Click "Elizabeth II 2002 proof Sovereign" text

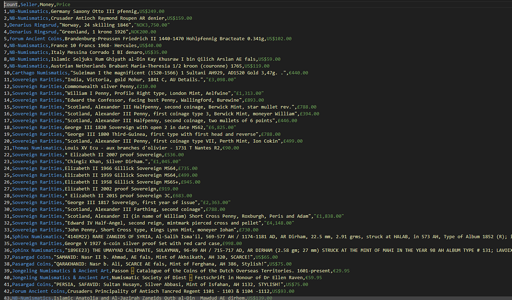point(110,189)
